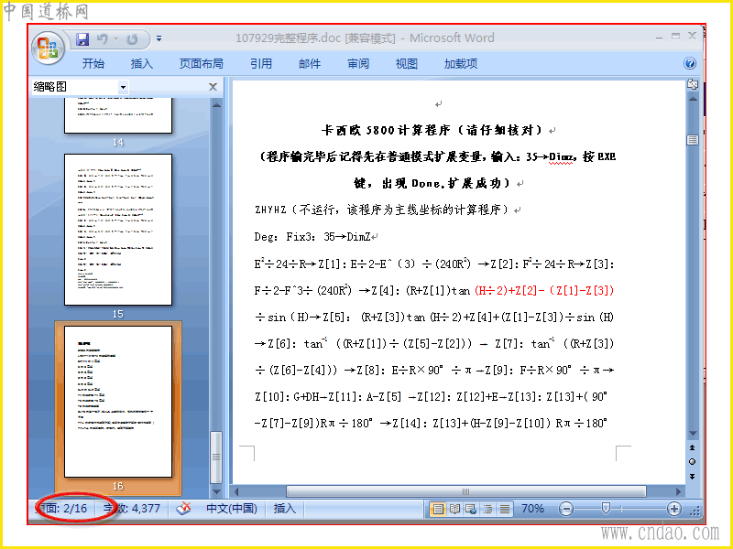Screen dimensions: 733x549
Task: Open Customize Quick Access Toolbar dropdown
Action: tap(159, 38)
